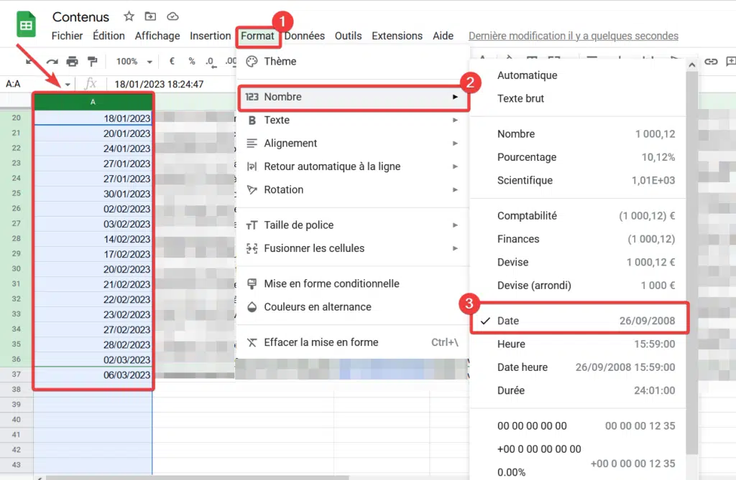
Task: Click the redo arrow in toolbar
Action: pyautogui.click(x=52, y=62)
